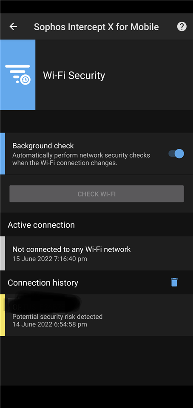
Task: Tap the 14 June 2022 timestamp
Action: pos(50,324)
